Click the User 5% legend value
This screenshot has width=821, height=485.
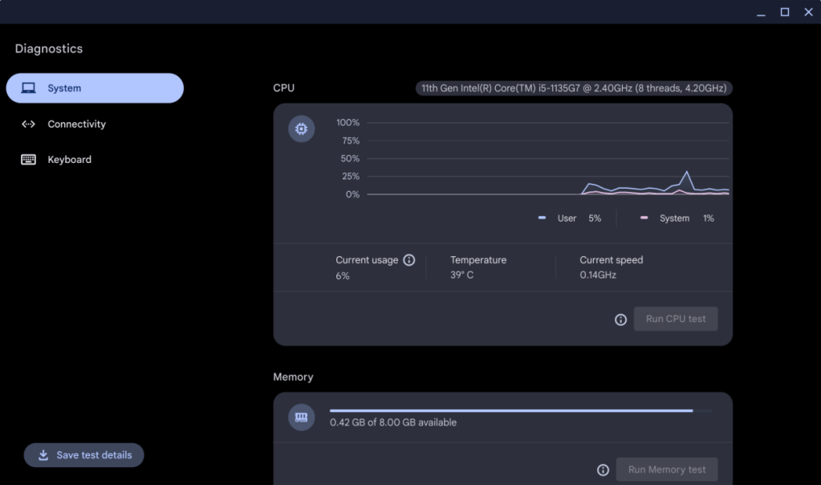[595, 218]
